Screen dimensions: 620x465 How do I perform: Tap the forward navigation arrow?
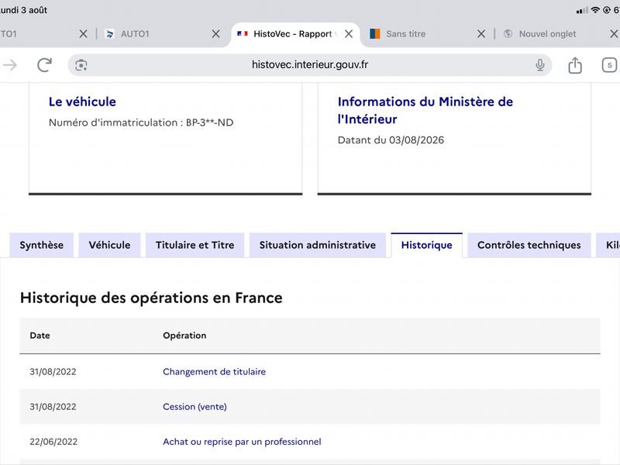(x=10, y=65)
